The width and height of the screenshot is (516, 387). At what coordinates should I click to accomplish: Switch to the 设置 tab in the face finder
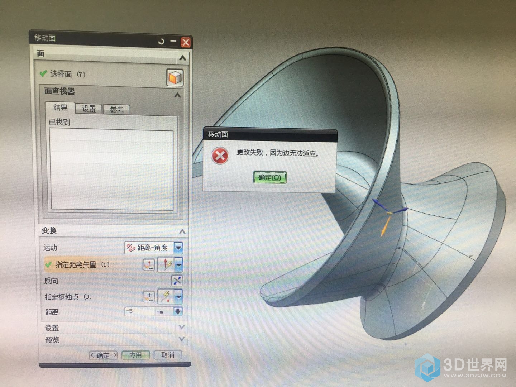[x=89, y=109]
